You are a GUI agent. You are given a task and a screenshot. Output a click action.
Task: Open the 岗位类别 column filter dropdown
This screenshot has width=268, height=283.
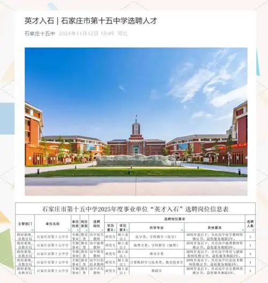coord(87,230)
